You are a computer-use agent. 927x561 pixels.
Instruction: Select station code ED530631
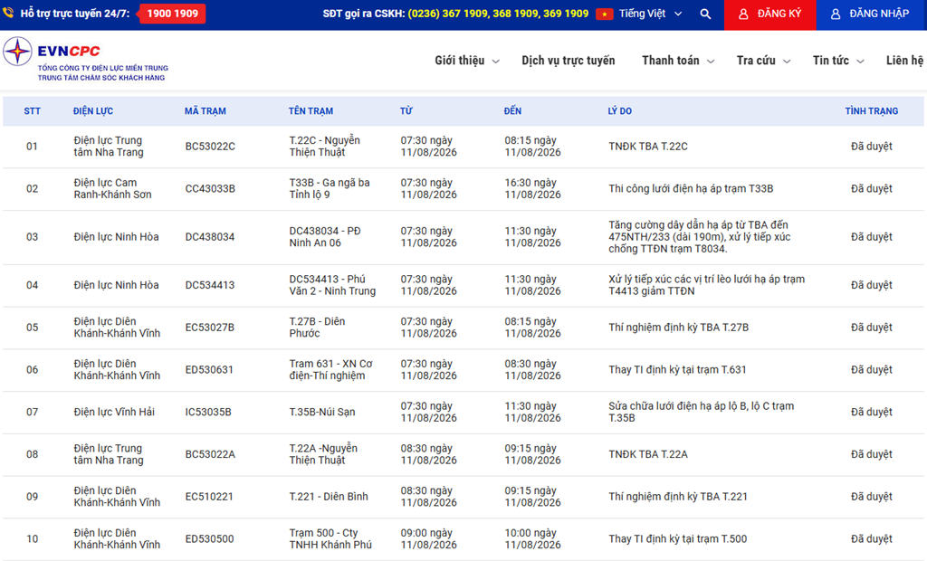[x=209, y=370]
